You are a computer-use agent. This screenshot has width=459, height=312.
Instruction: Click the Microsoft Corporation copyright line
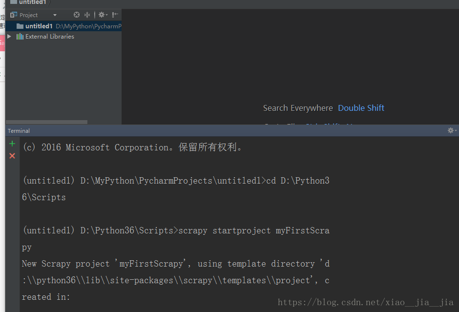click(x=133, y=147)
